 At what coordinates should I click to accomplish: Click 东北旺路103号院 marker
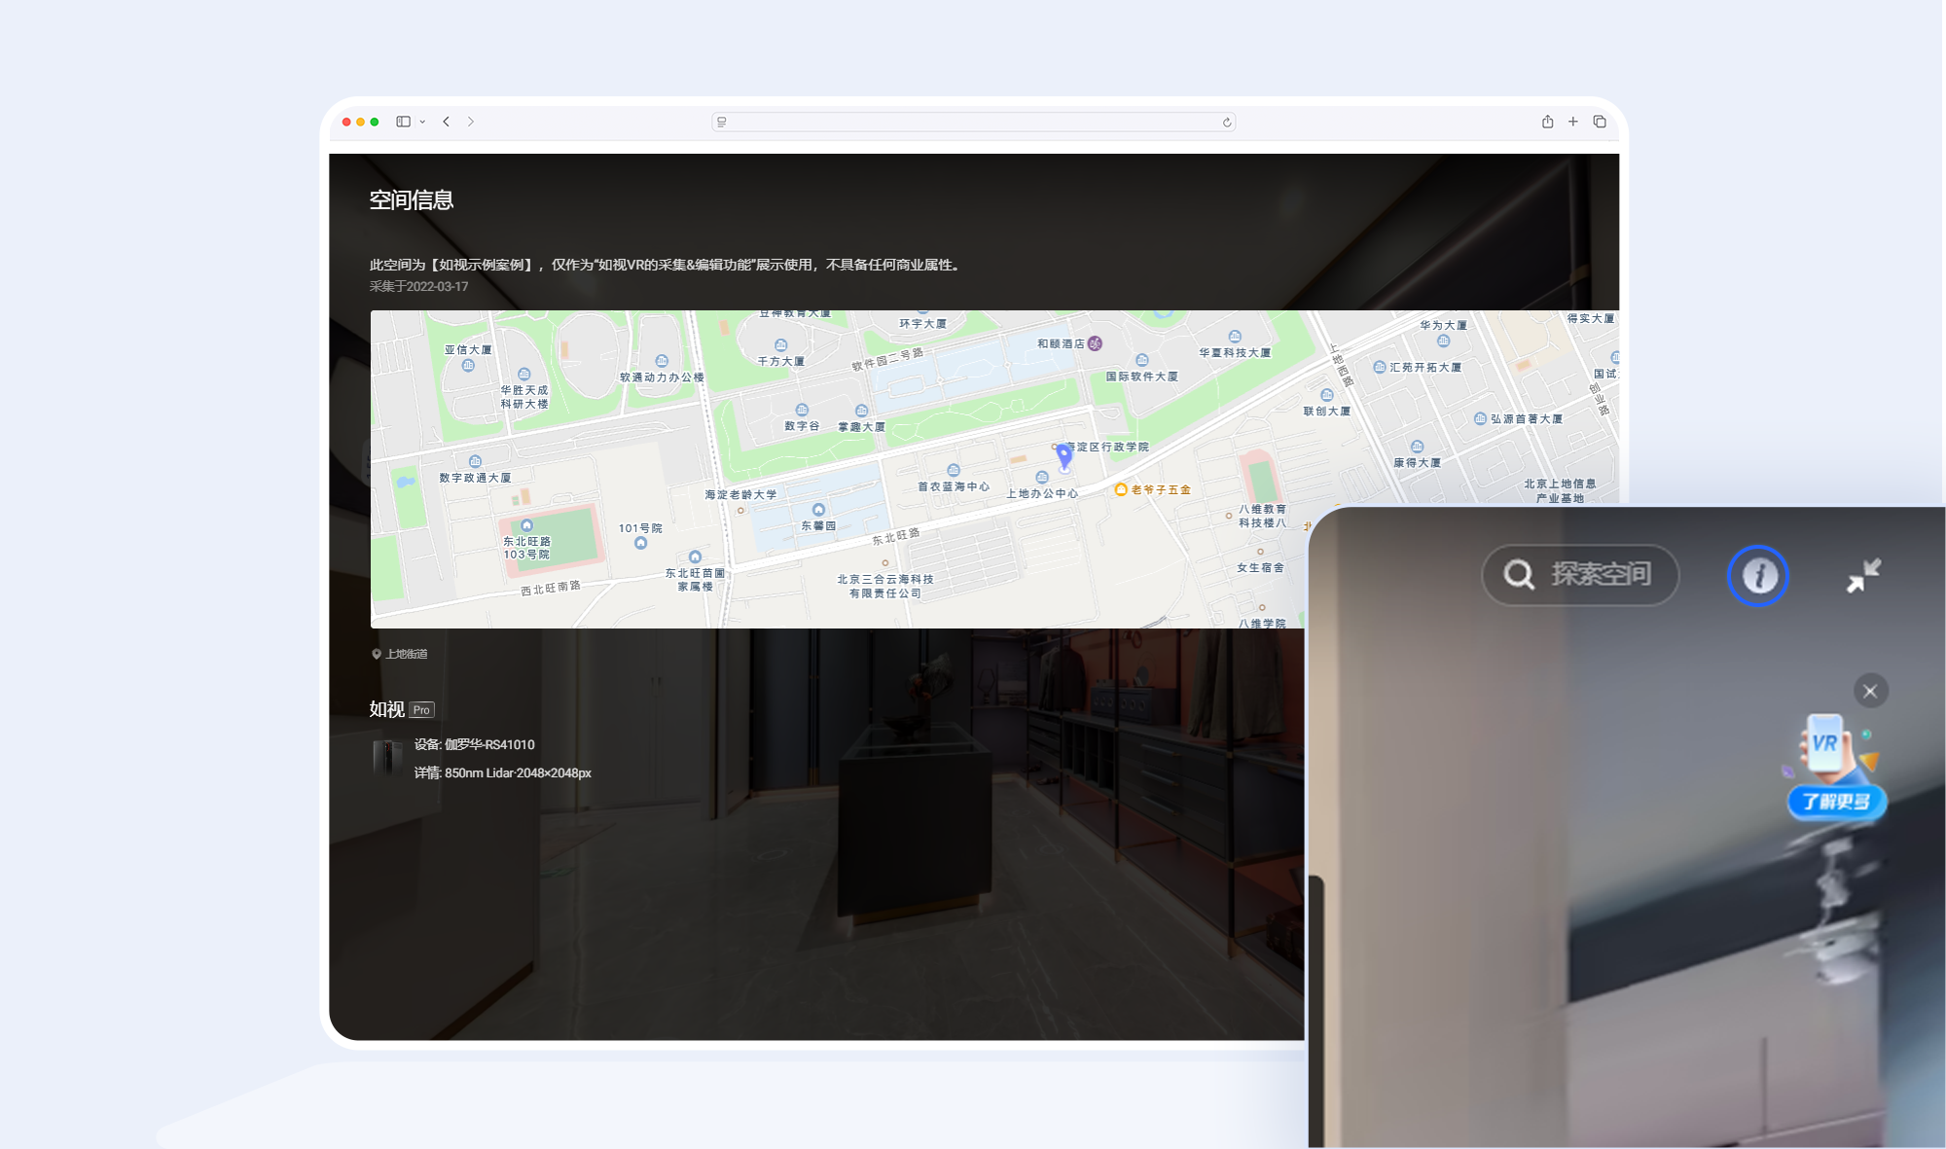527,525
